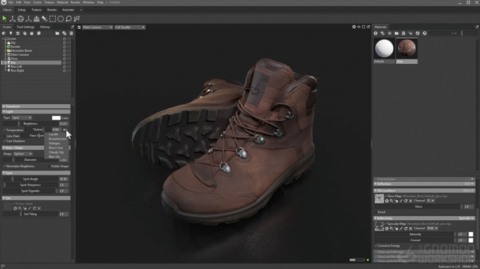Screen dimensions: 480x269
Task: Toggle Invert under Gloss
Action: pyautogui.click(x=376, y=212)
